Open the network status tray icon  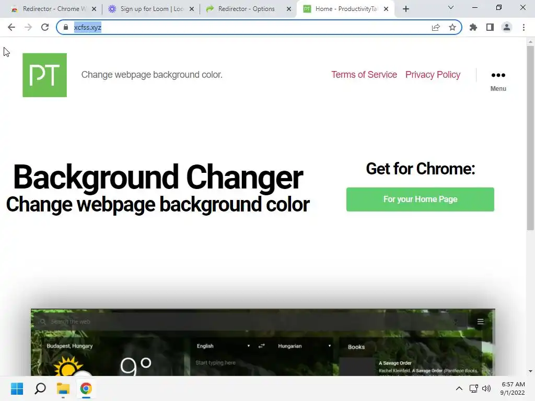pyautogui.click(x=473, y=388)
